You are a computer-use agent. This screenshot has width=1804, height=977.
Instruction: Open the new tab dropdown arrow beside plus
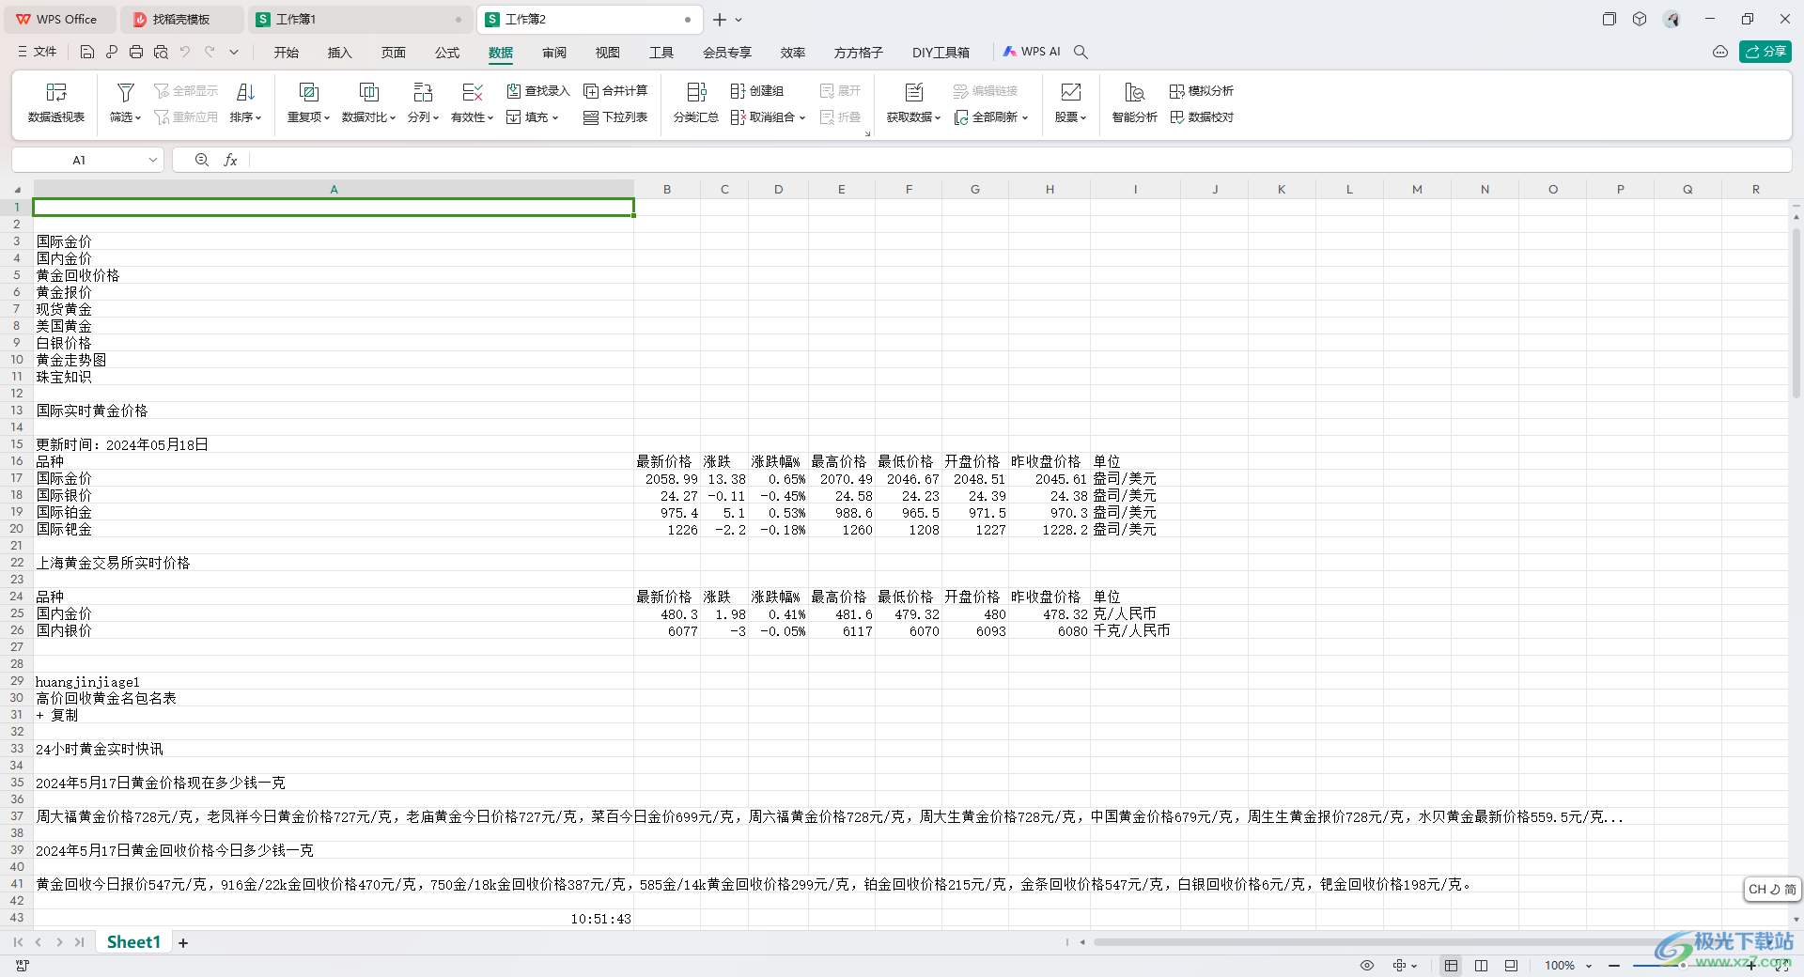739,20
